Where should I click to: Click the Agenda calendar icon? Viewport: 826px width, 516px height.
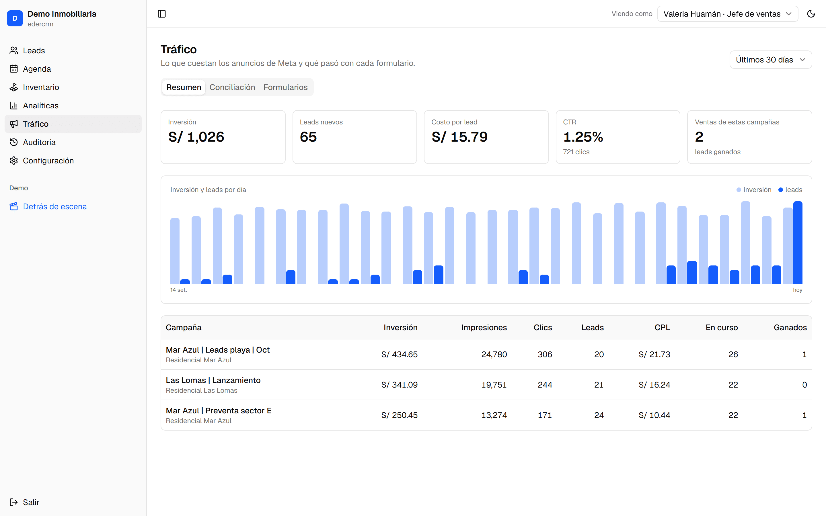pos(14,69)
